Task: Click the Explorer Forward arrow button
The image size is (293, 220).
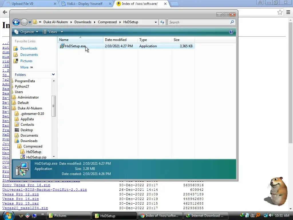Action: pyautogui.click(x=24, y=22)
